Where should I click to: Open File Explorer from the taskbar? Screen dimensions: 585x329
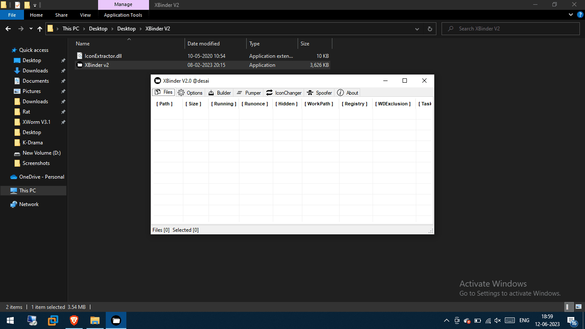click(95, 320)
